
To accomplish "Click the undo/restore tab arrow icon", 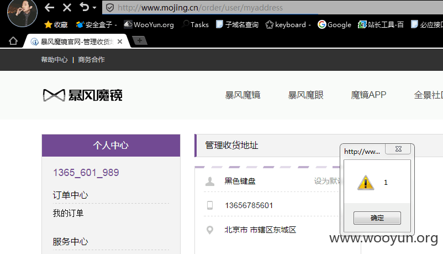I will click(84, 7).
